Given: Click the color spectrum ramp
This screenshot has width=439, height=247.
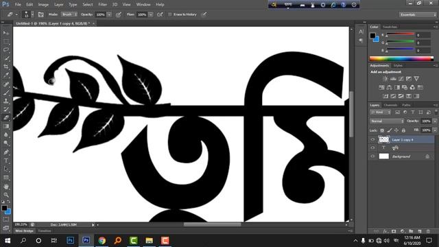Looking at the screenshot, I should 401,58.
